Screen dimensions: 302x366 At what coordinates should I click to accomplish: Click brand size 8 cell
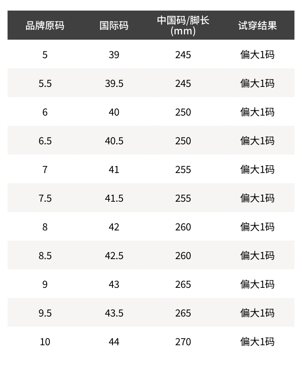coord(45,227)
